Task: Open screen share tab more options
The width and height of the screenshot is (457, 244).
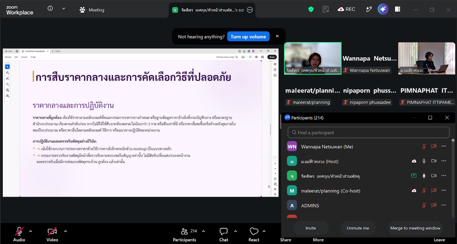Action: click(250, 10)
